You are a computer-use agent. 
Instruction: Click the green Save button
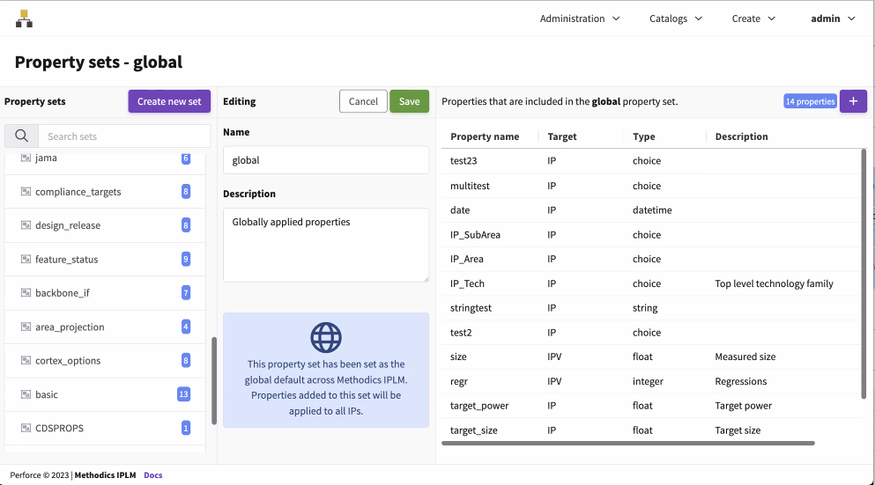point(409,101)
